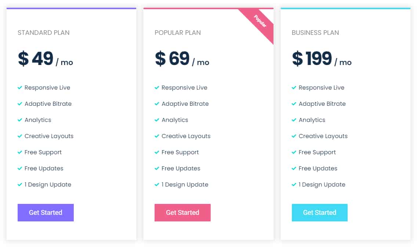
Task: Click Get Started on the Business Plan
Action: pos(320,213)
